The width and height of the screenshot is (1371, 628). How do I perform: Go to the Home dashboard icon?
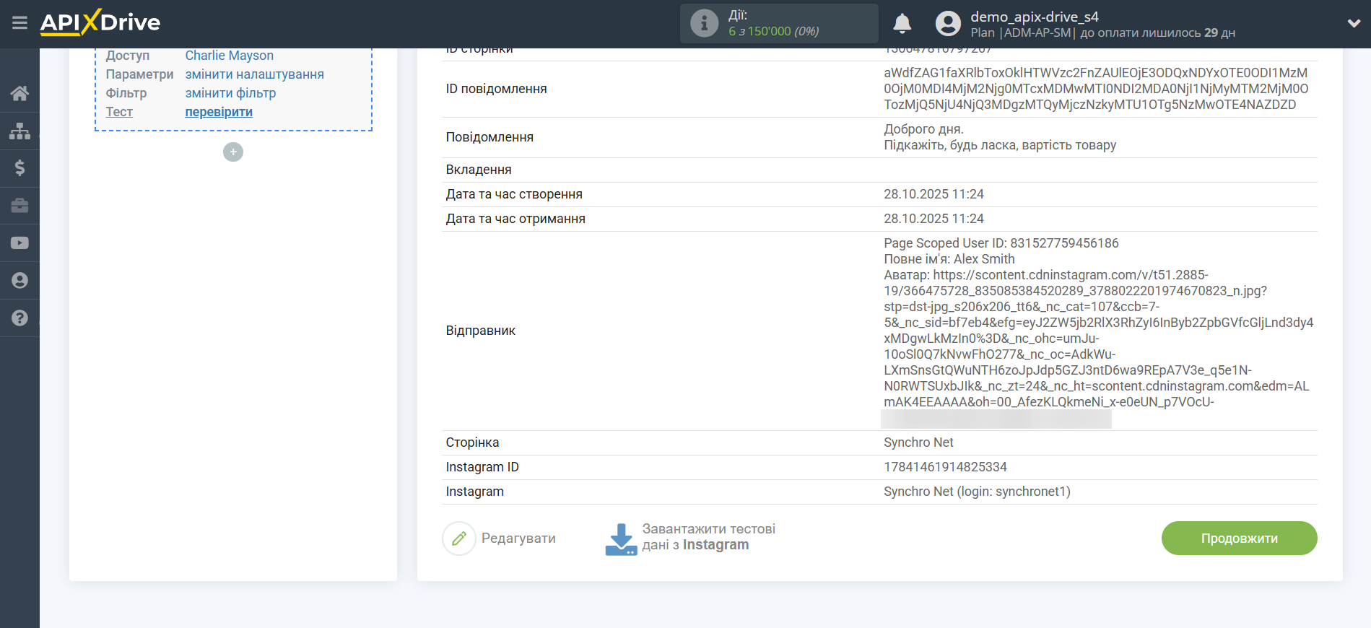[x=19, y=93]
